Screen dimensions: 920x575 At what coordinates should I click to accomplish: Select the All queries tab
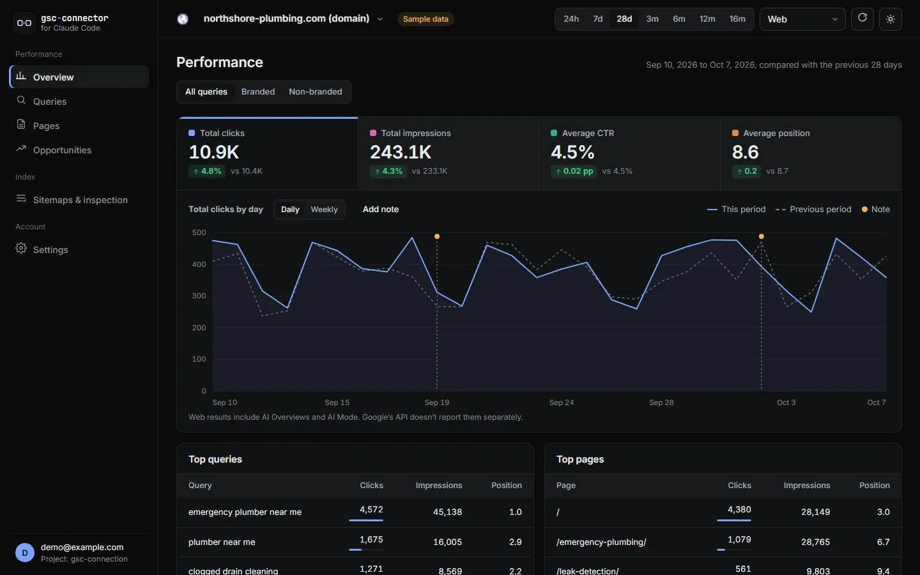pos(206,92)
